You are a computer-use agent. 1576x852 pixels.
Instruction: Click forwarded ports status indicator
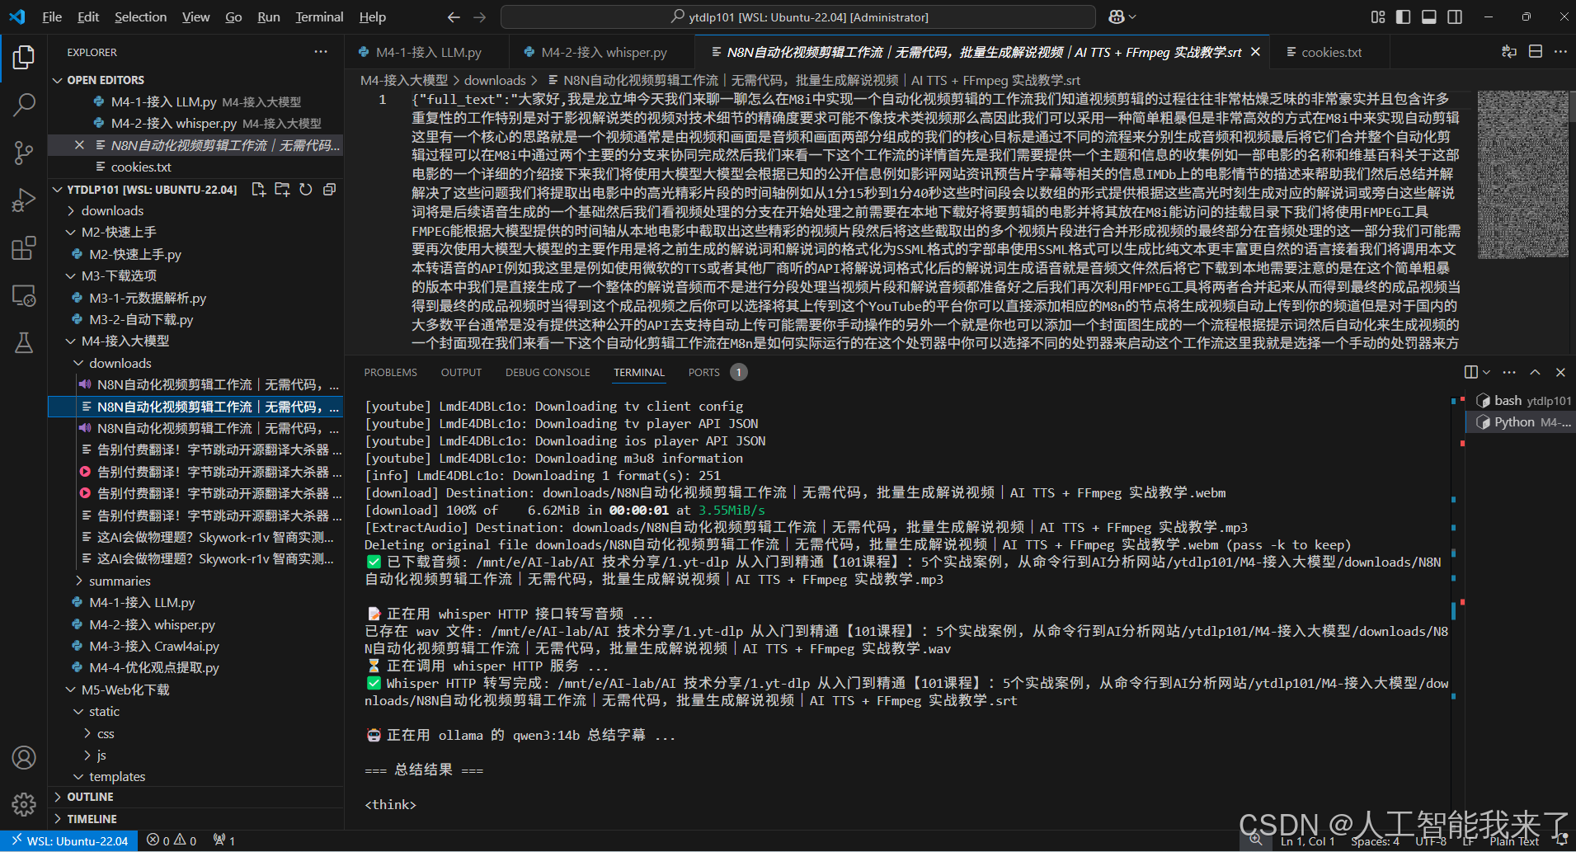(224, 840)
